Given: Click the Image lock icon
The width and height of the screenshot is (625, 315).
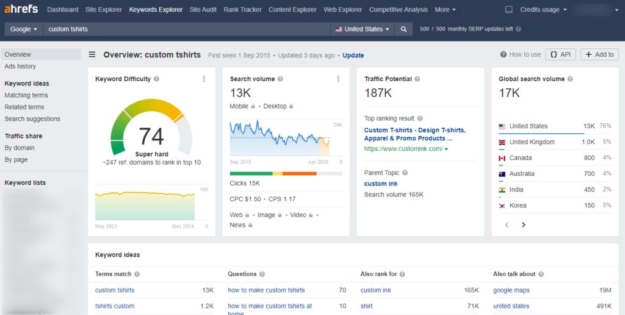Looking at the screenshot, I should [280, 215].
